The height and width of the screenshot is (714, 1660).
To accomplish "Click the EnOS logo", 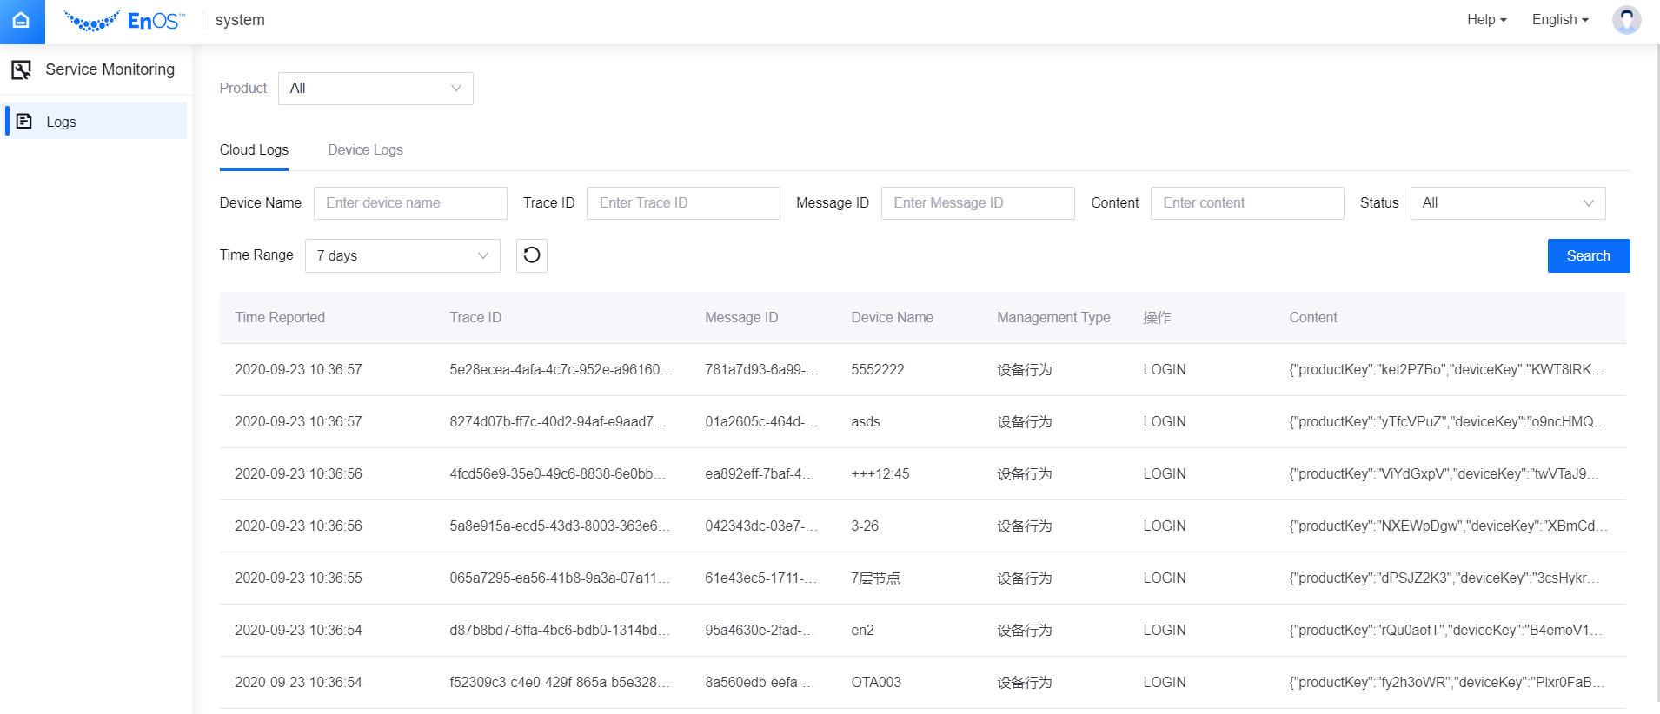I will [x=124, y=21].
